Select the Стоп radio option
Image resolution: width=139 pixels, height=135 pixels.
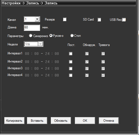pos(72,35)
